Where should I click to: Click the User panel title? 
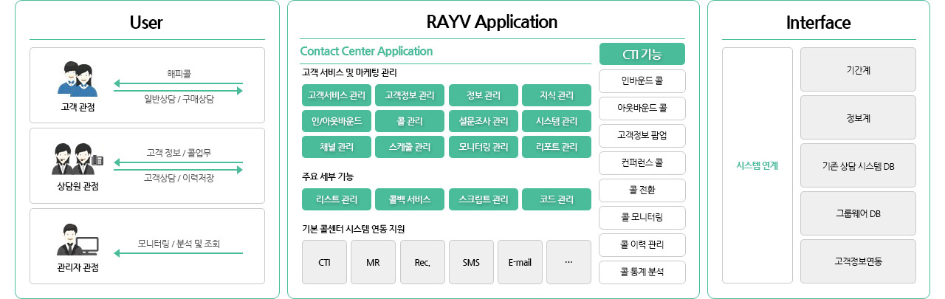(x=146, y=23)
